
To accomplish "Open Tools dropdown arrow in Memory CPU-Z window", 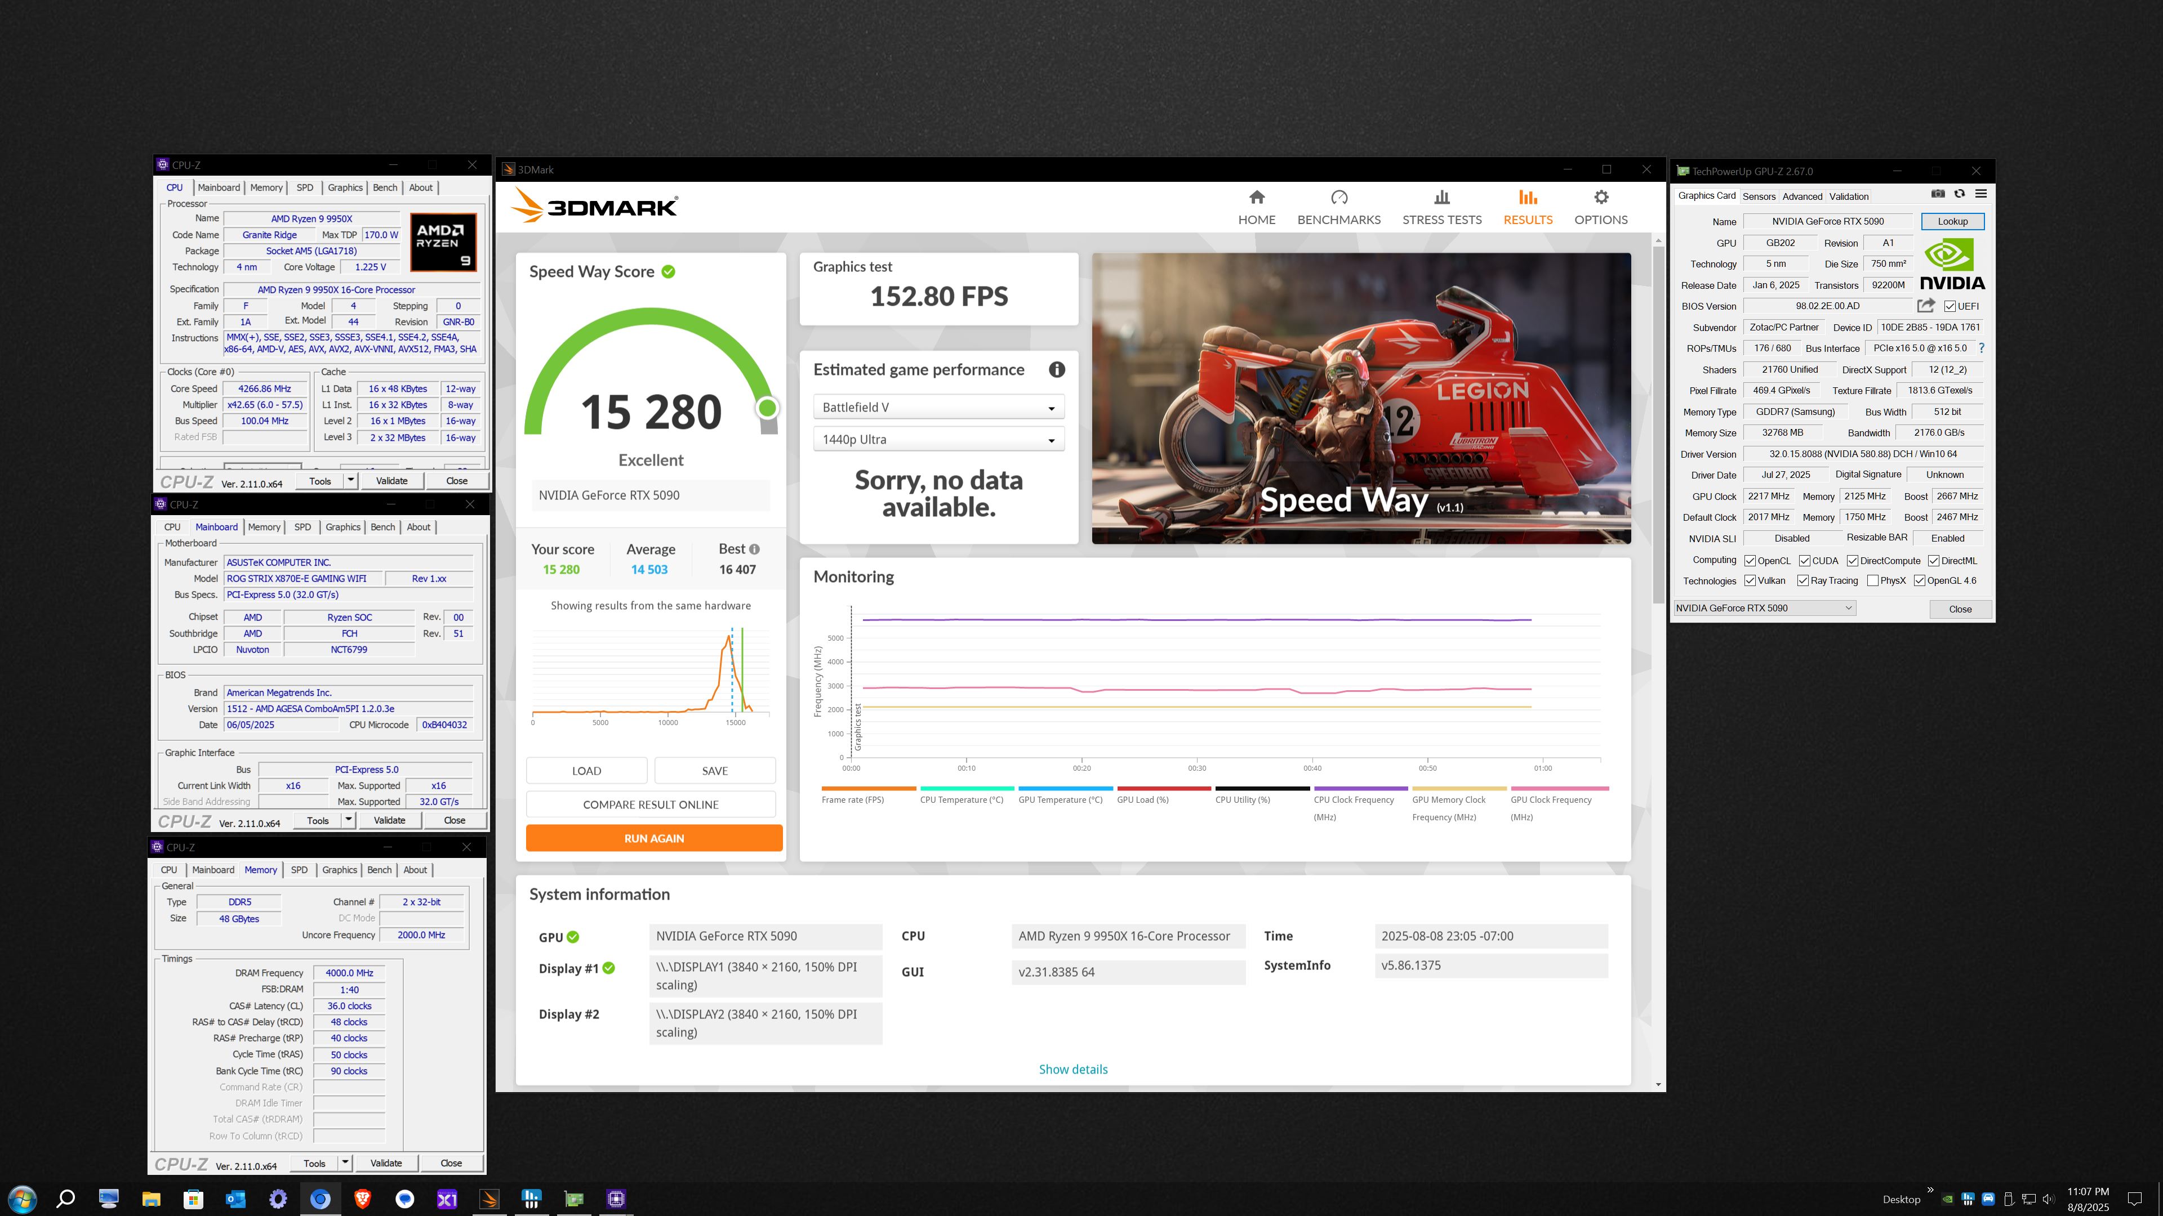I will 345,1163.
